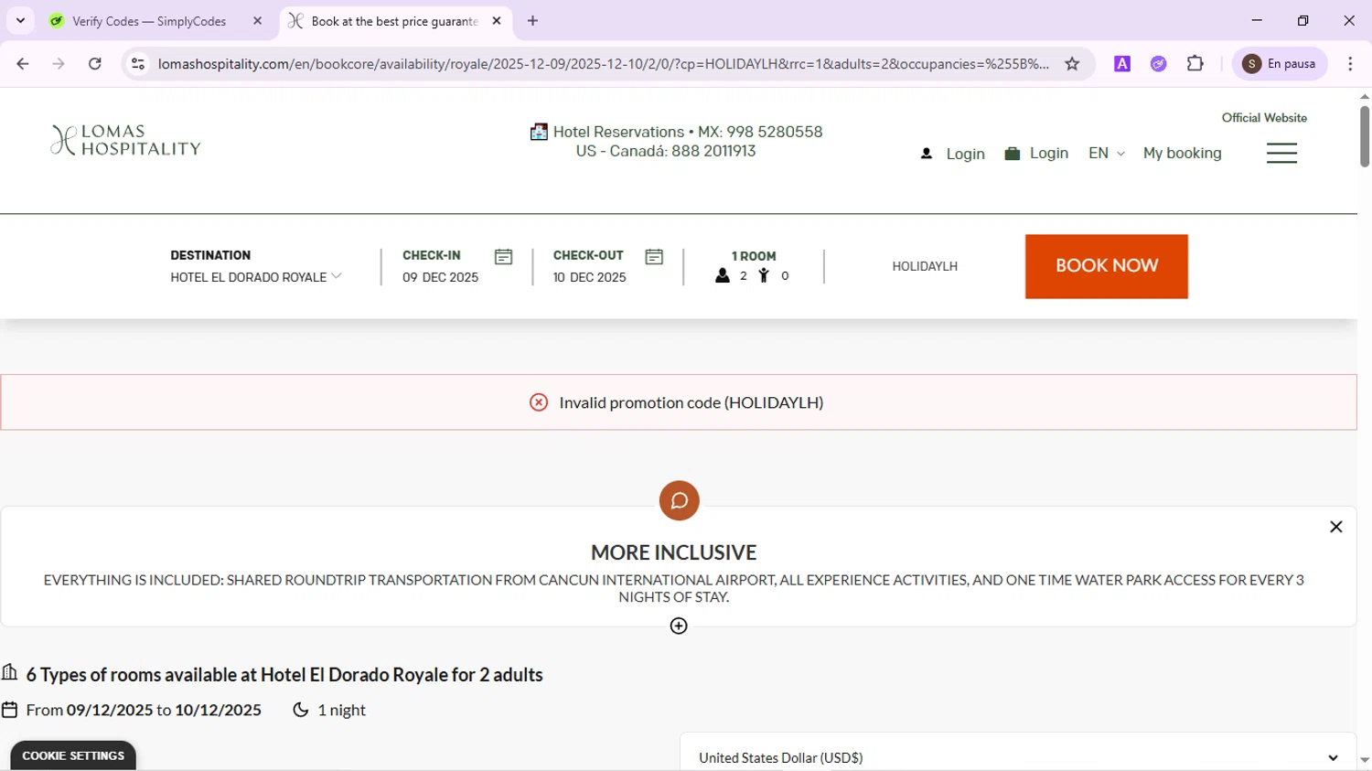
Task: Reload the current page
Action: (x=95, y=64)
